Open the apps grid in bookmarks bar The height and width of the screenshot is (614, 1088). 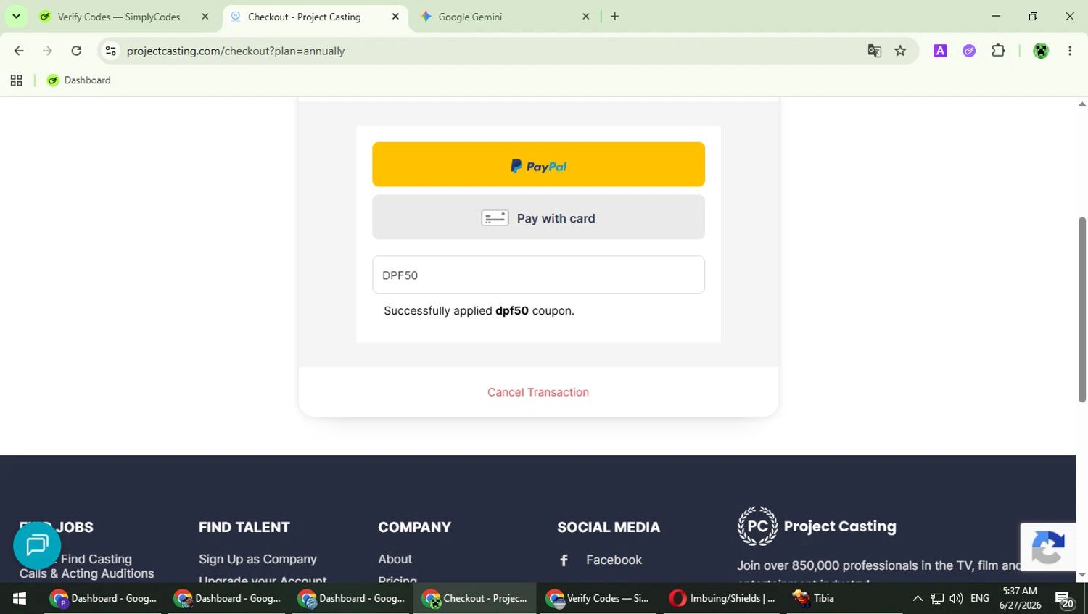pyautogui.click(x=16, y=80)
